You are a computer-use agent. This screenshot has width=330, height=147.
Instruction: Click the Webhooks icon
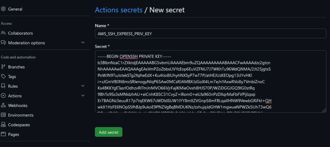(3, 105)
